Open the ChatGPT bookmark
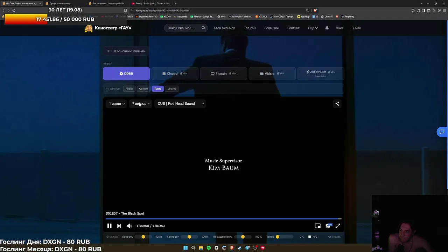Screen dimensions: 448x252 click(327, 16)
